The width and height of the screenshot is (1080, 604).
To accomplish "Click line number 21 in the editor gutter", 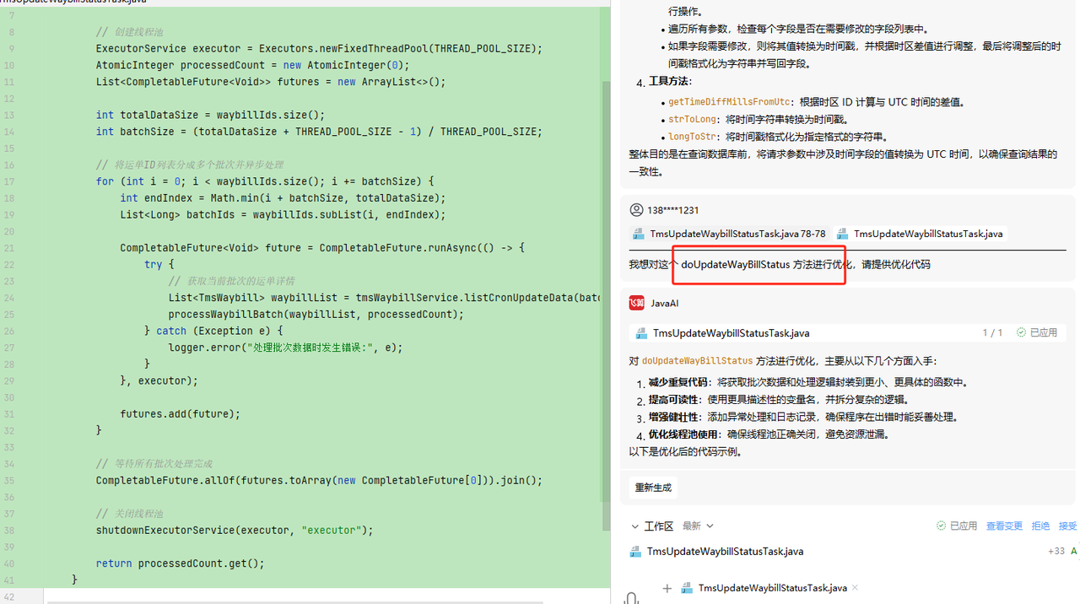I will 9,248.
